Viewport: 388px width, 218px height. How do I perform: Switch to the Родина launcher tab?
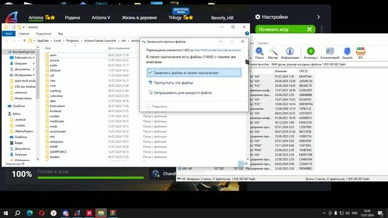72,18
